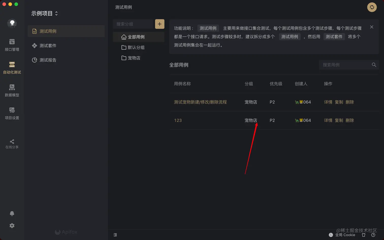Screen dimensions: 384x240
Task: Open the settings gear icon
Action: pyautogui.click(x=12, y=226)
